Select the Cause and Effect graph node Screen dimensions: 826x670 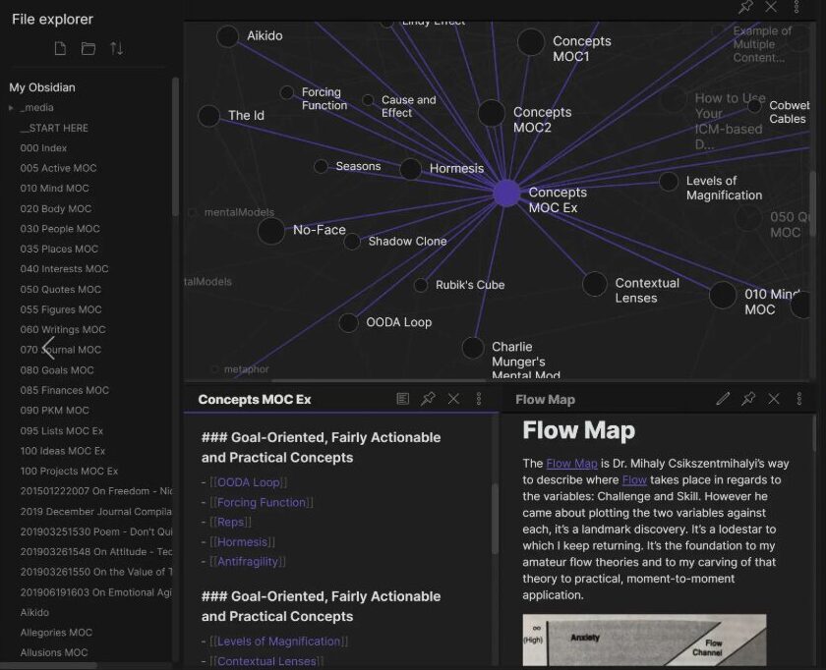click(x=368, y=100)
